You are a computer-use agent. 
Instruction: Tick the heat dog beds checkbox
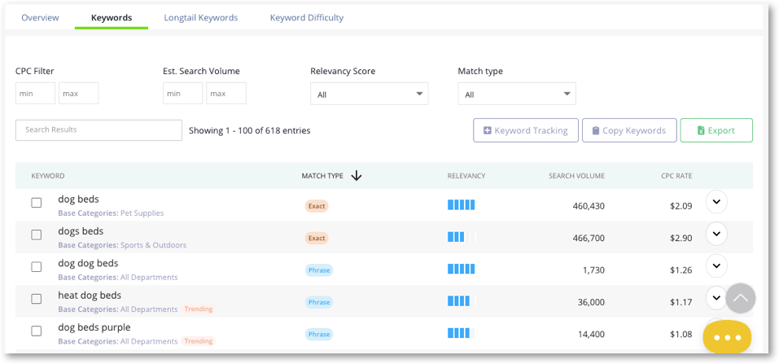pyautogui.click(x=37, y=299)
